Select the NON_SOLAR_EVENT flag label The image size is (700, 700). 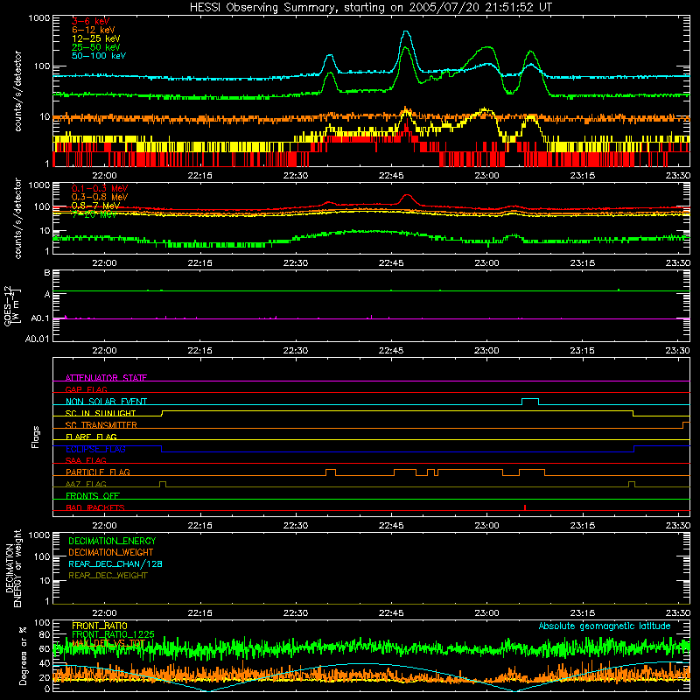tap(106, 402)
